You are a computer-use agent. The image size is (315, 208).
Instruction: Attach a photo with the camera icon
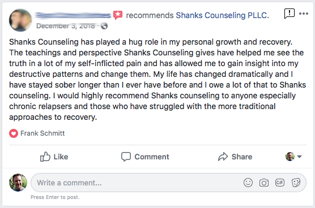[x=264, y=183]
